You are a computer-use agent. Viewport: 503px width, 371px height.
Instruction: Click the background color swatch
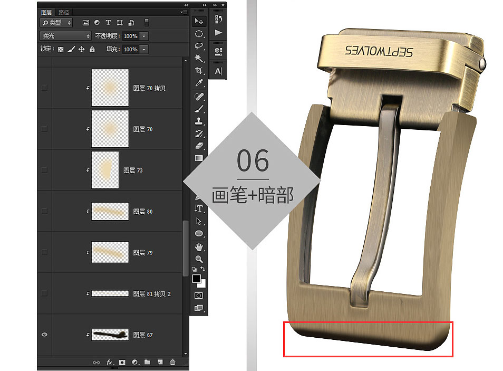202,284
